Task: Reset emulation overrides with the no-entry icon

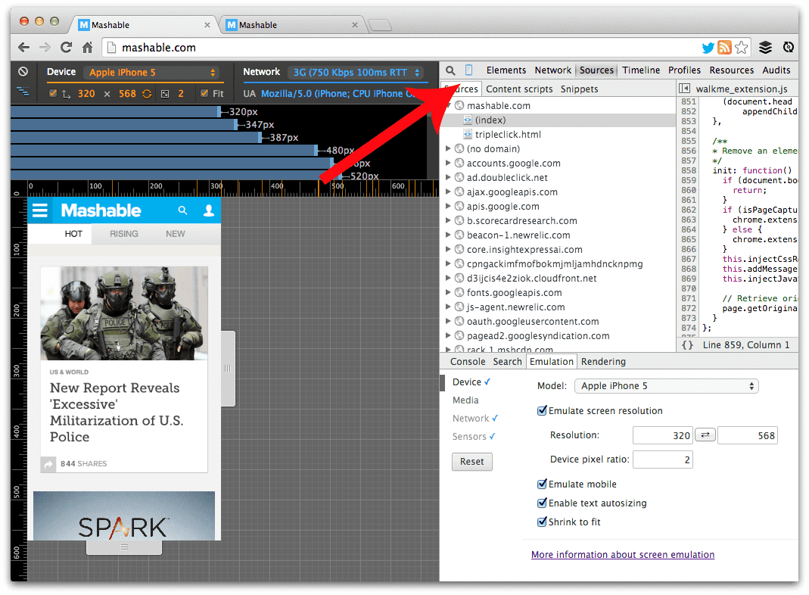Action: pos(23,72)
